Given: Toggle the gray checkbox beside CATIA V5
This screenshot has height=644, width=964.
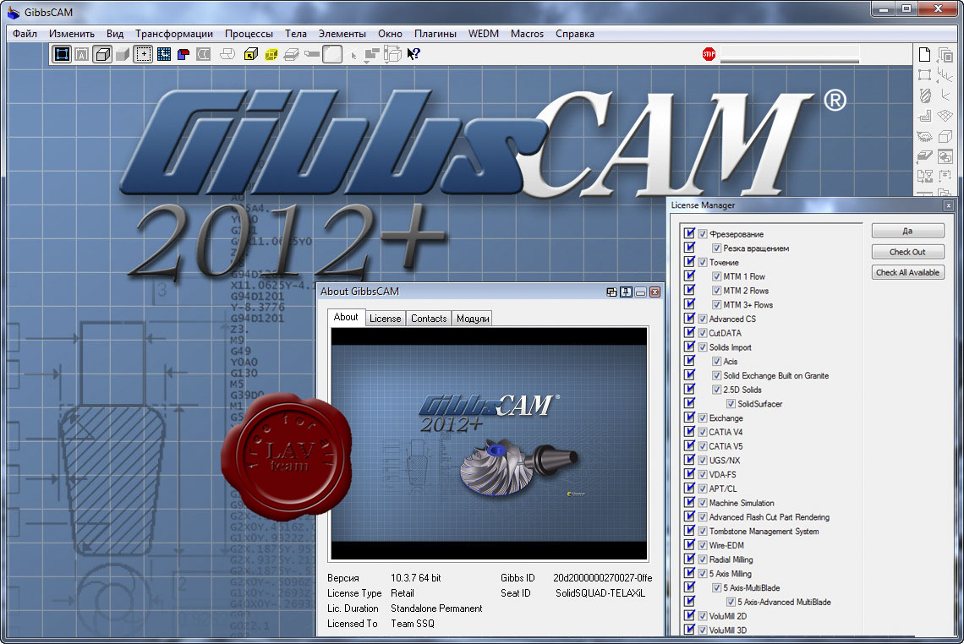Looking at the screenshot, I should pos(703,446).
